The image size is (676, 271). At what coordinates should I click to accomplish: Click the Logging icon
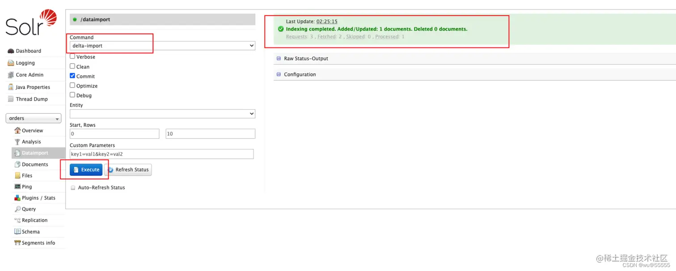click(11, 63)
